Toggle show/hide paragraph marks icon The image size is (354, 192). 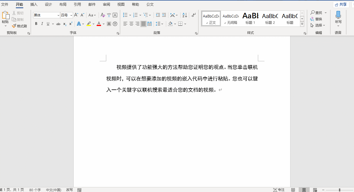tap(194, 15)
